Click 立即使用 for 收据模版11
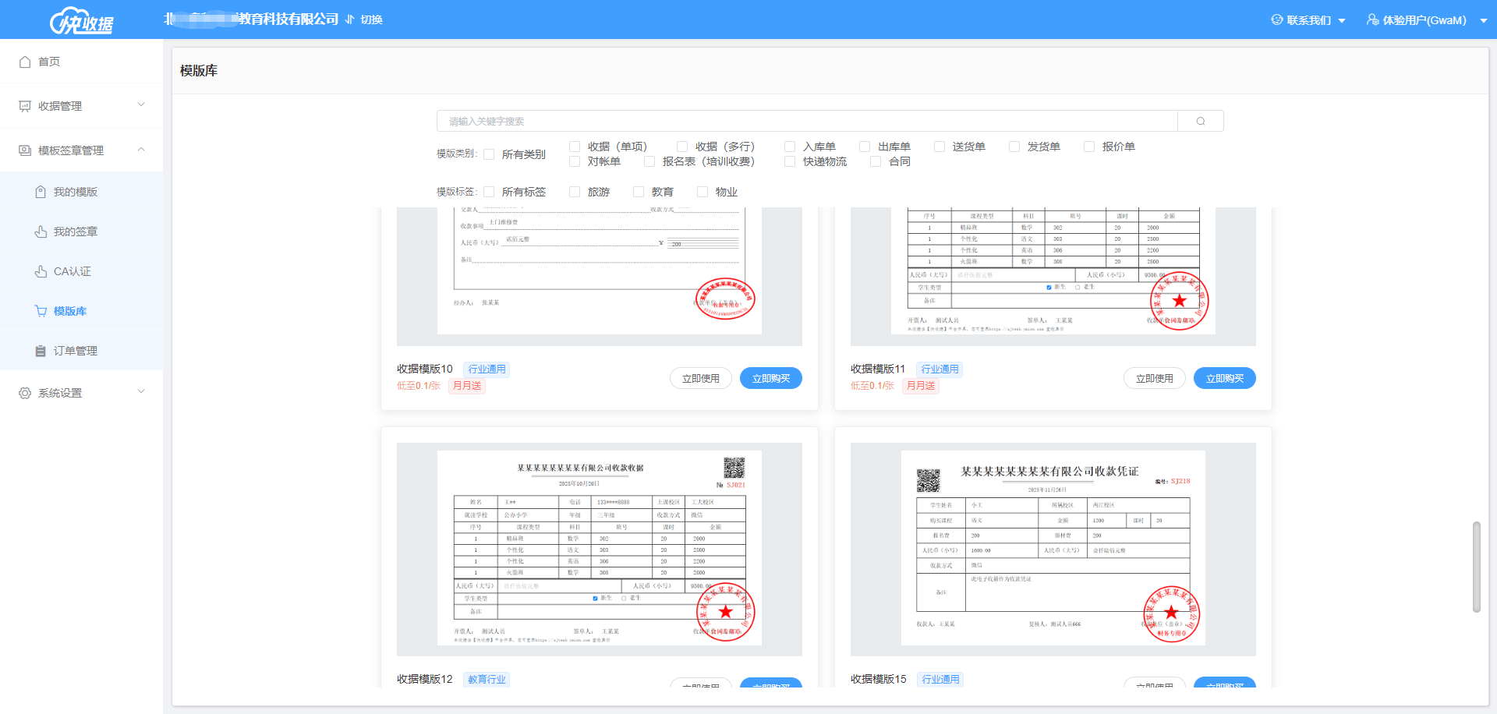The image size is (1497, 714). 1154,378
